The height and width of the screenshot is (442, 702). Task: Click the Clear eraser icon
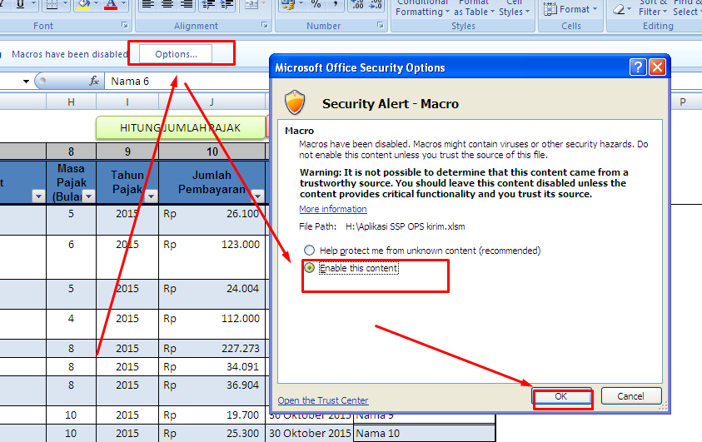point(619,9)
